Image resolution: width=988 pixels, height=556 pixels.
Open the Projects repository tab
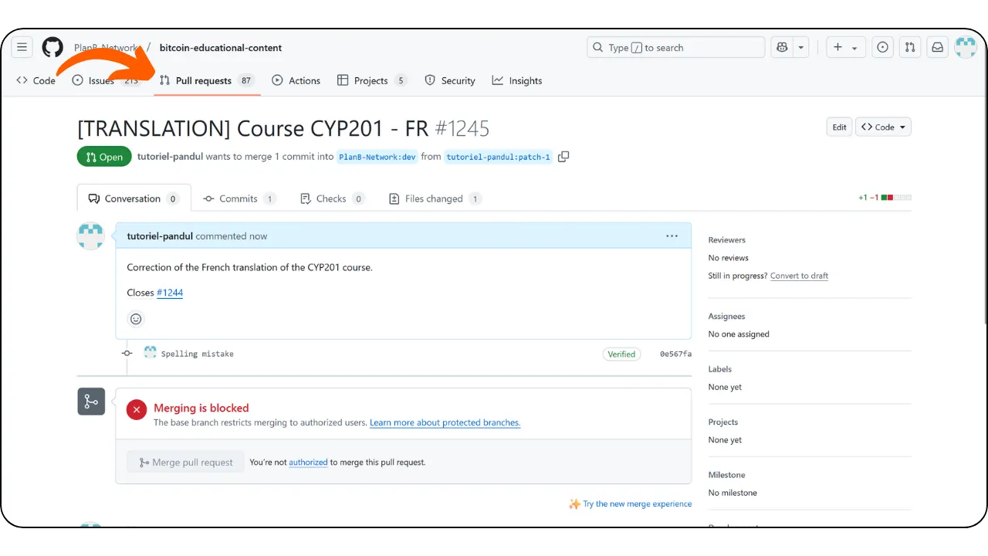(x=372, y=80)
